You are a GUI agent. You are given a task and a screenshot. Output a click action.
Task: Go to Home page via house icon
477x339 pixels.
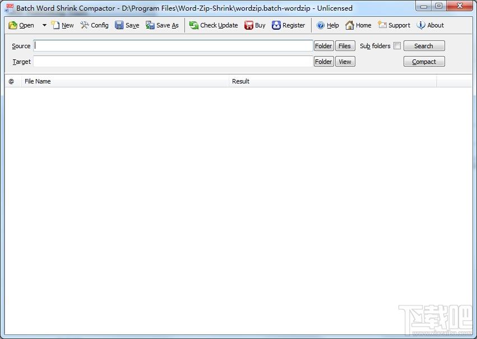[358, 25]
